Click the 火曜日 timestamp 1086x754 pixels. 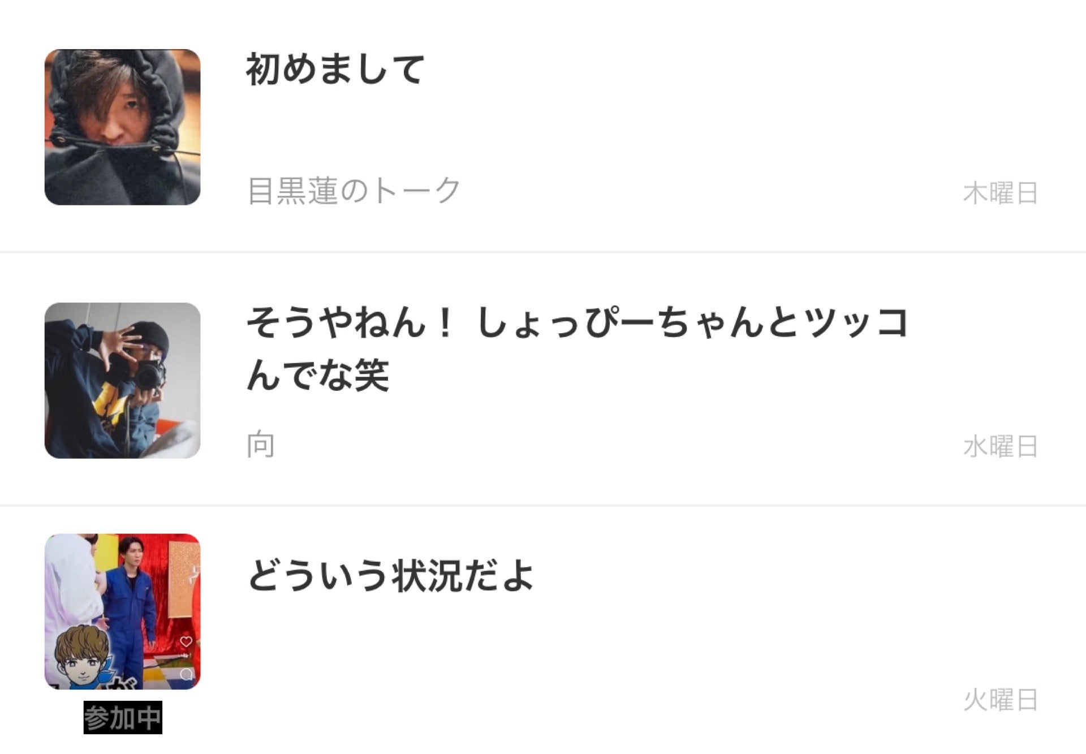coord(1000,700)
